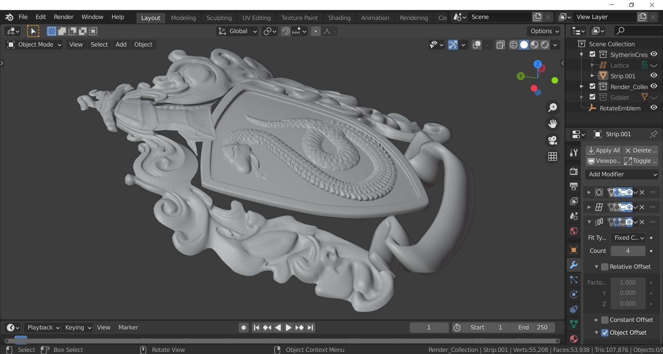Open the Add menu in viewport header
663x354 pixels.
121,45
